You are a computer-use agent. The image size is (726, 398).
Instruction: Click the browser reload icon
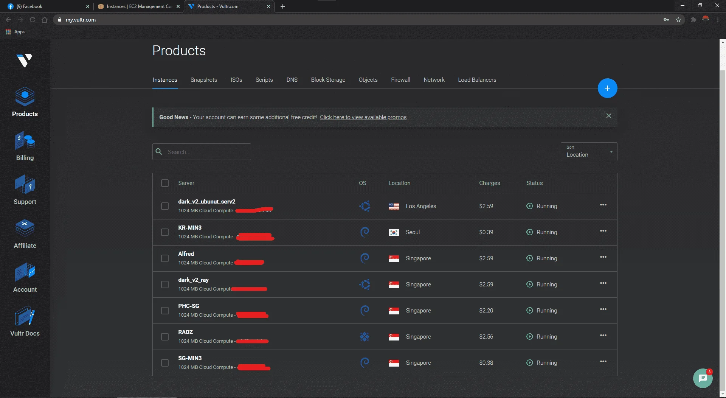point(33,20)
